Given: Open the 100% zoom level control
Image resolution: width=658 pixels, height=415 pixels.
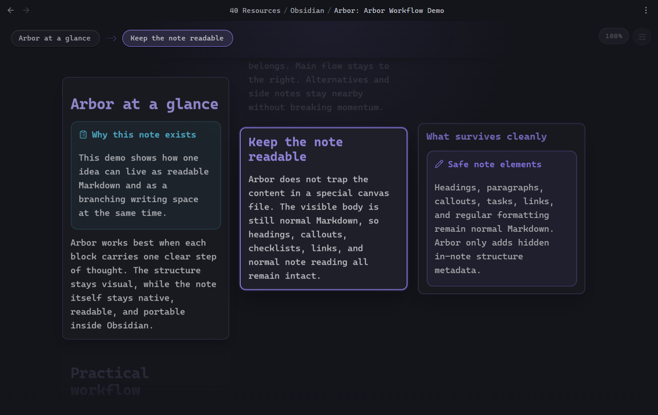Looking at the screenshot, I should coord(614,36).
